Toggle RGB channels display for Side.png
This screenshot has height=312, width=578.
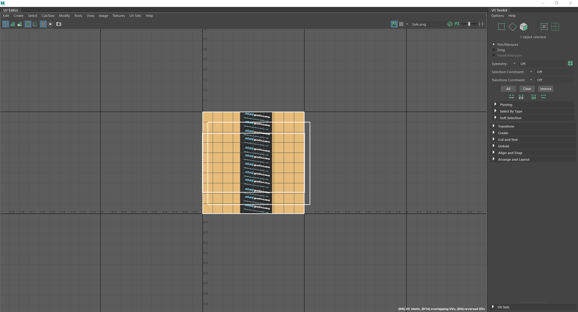449,24
